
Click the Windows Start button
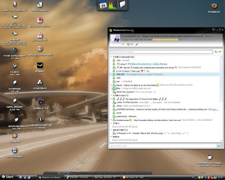point(8,177)
